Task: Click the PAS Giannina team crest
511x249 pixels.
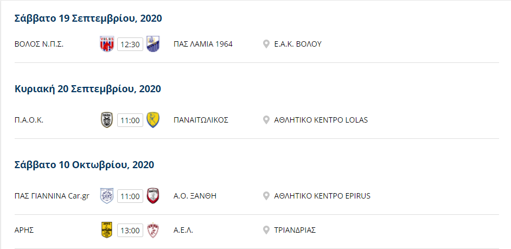Action: 107,196
